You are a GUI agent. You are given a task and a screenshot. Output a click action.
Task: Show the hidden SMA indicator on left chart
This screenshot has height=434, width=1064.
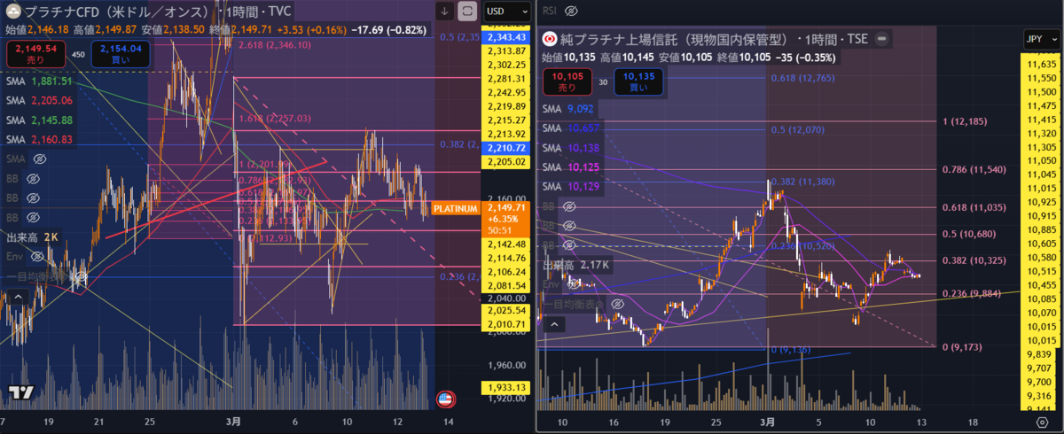(x=38, y=159)
